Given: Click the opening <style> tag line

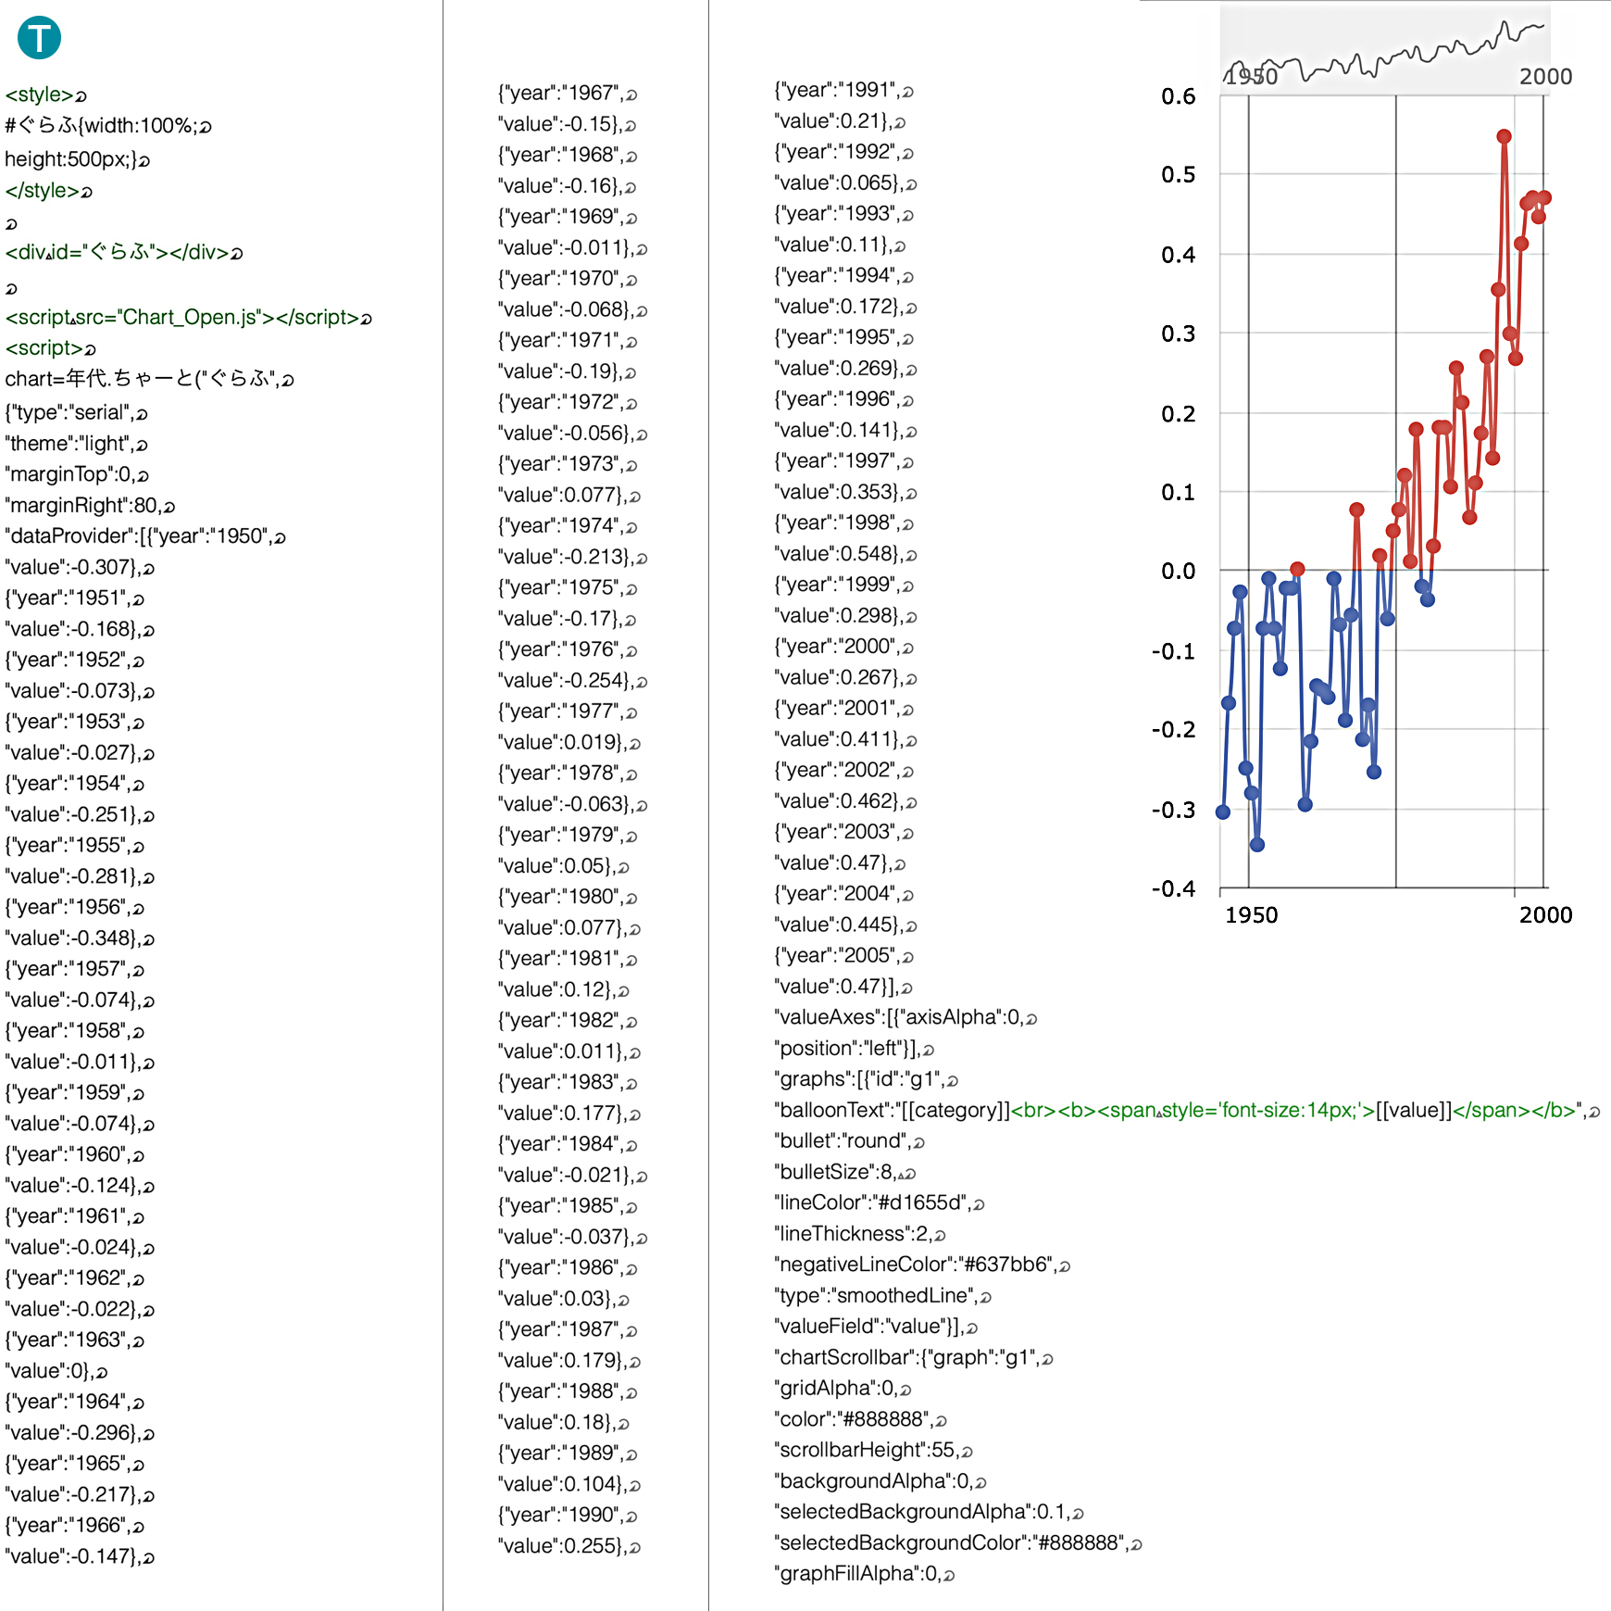Looking at the screenshot, I should click(46, 95).
